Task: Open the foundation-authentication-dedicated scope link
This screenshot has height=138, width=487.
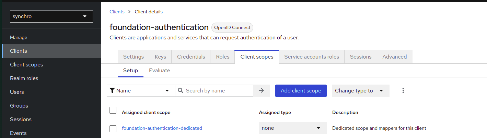Action: (162, 128)
